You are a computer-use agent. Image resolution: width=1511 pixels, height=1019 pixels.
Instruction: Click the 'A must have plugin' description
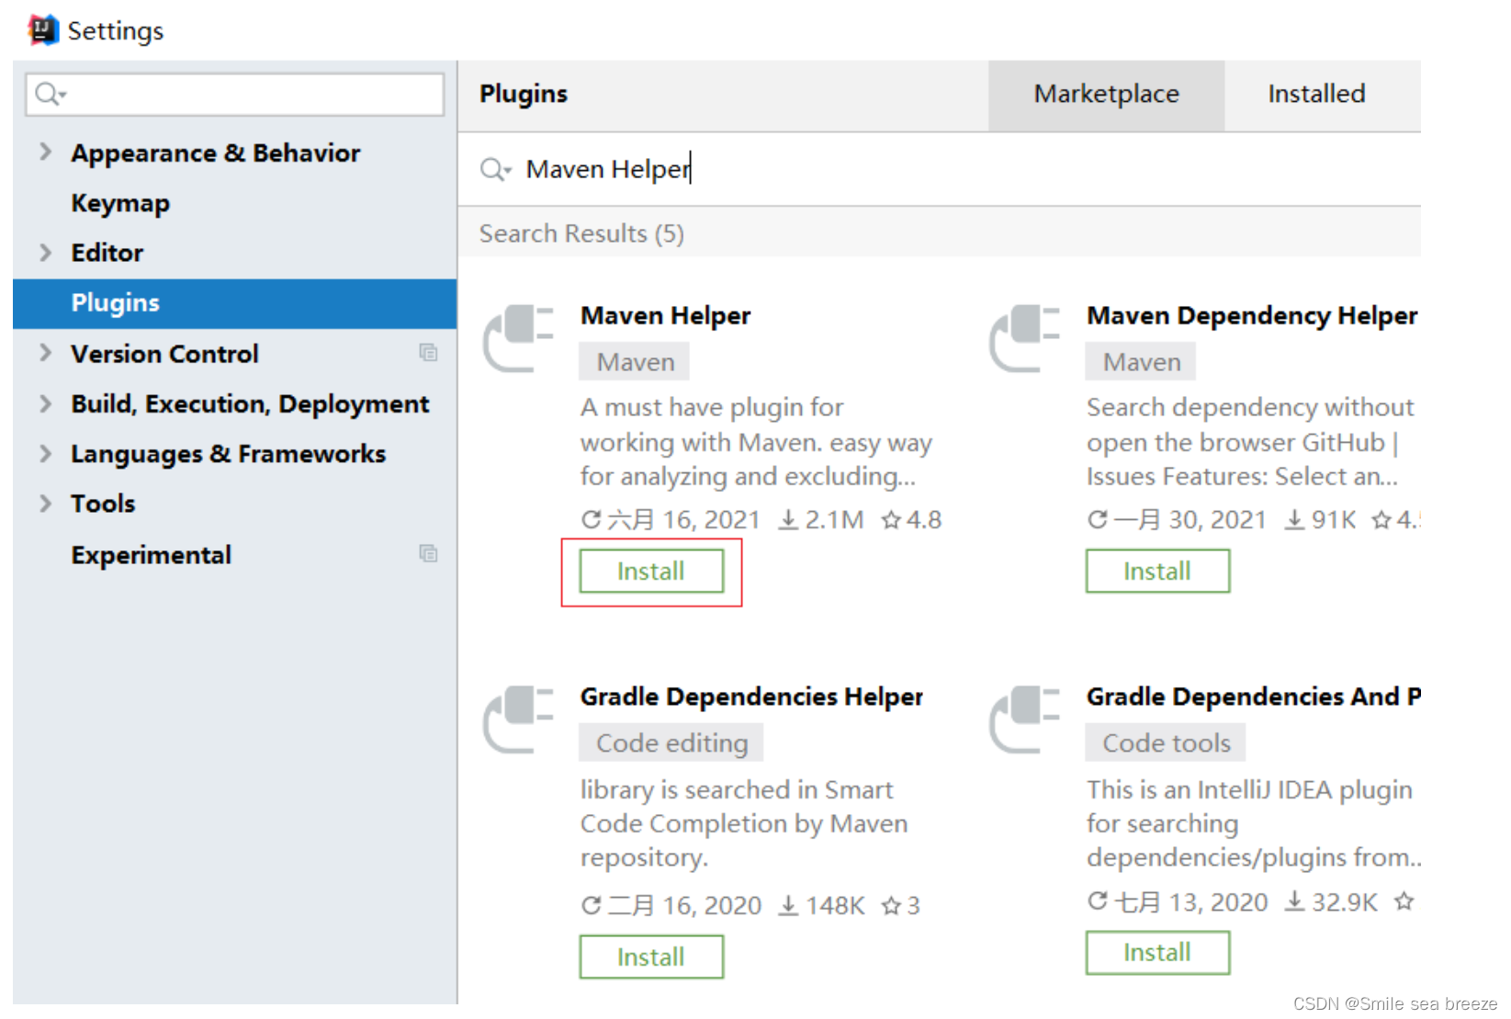pyautogui.click(x=756, y=442)
